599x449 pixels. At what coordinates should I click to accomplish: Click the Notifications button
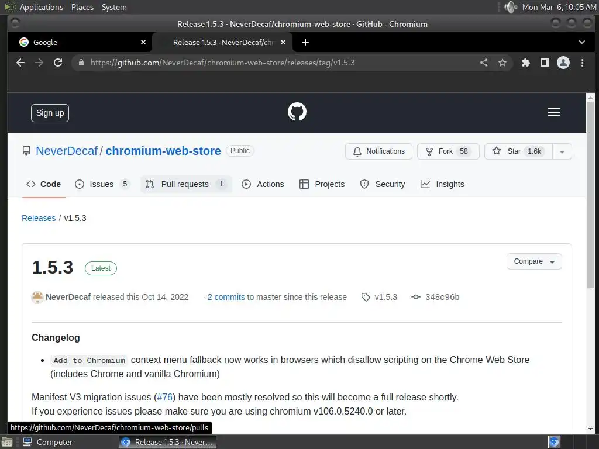(x=378, y=151)
